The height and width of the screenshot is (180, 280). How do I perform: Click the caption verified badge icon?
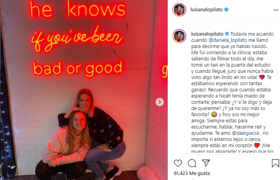227,34
